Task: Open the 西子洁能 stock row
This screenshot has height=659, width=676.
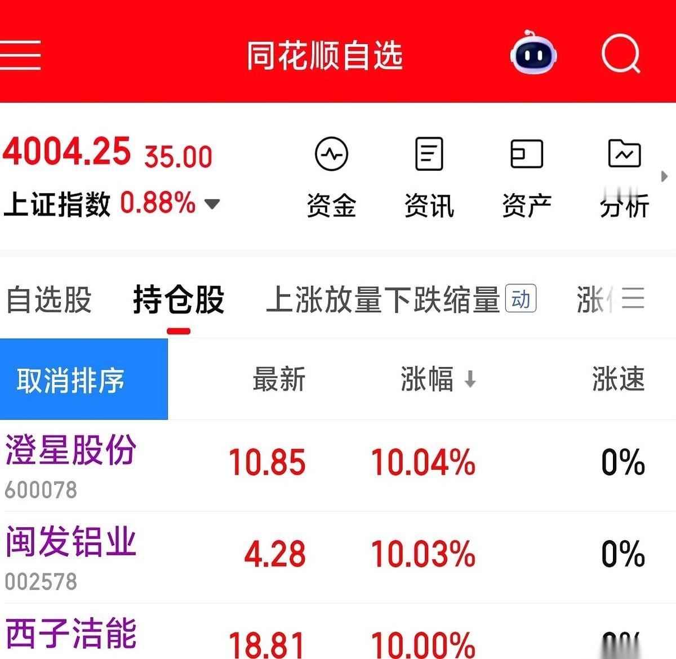Action: [338, 631]
